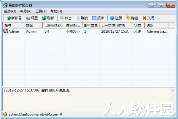Click the log entry 邮件服务系统启动

[56, 91]
